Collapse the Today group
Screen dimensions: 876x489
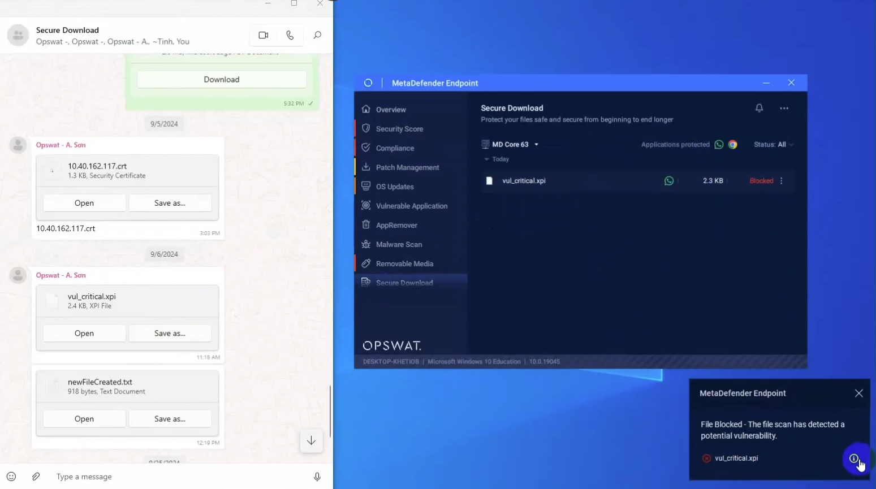click(x=497, y=159)
